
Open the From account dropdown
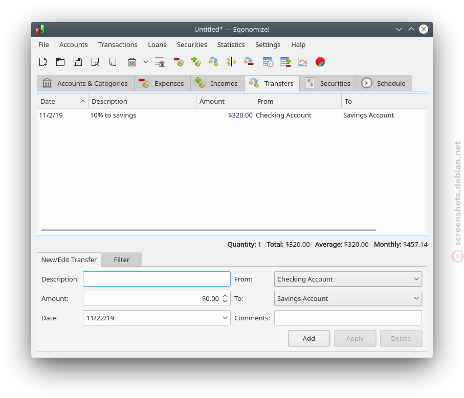coord(348,279)
